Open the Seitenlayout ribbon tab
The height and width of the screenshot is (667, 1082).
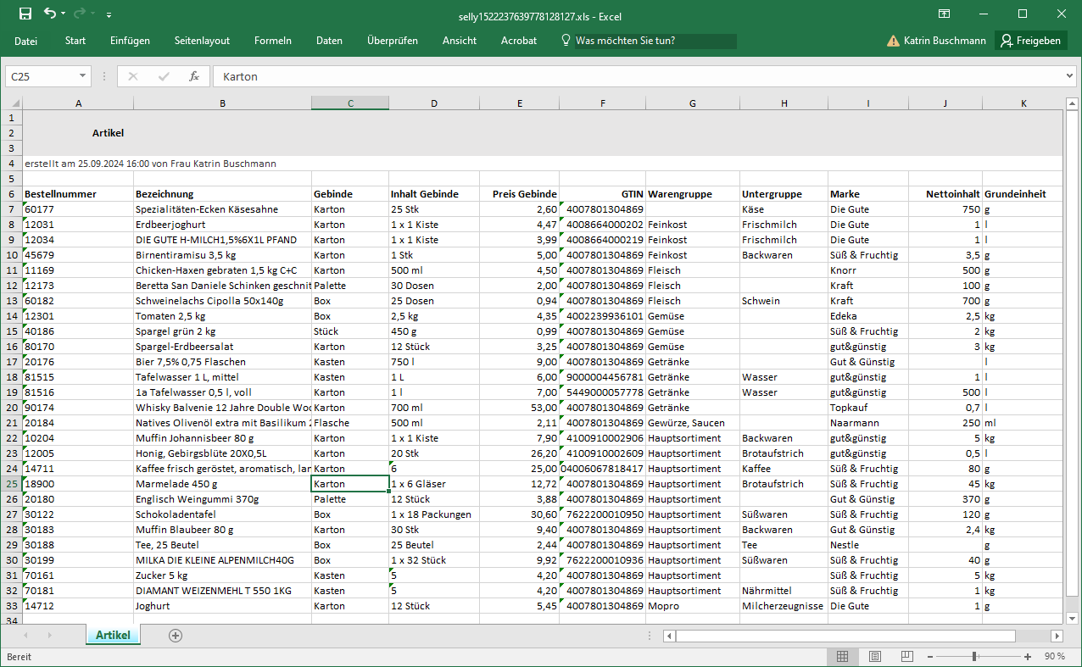coord(202,41)
